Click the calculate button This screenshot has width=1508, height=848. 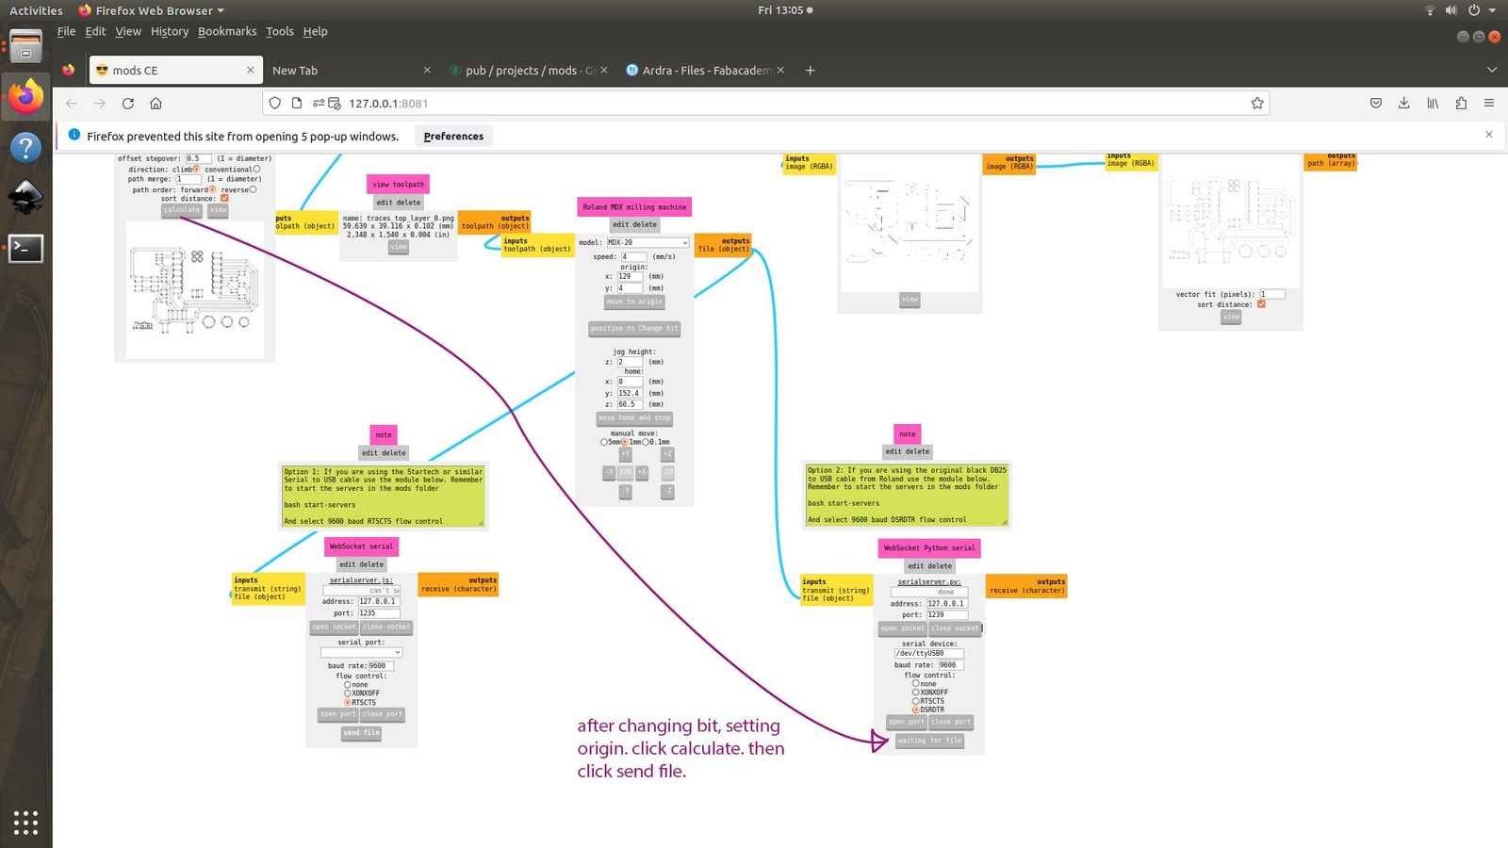click(x=181, y=210)
